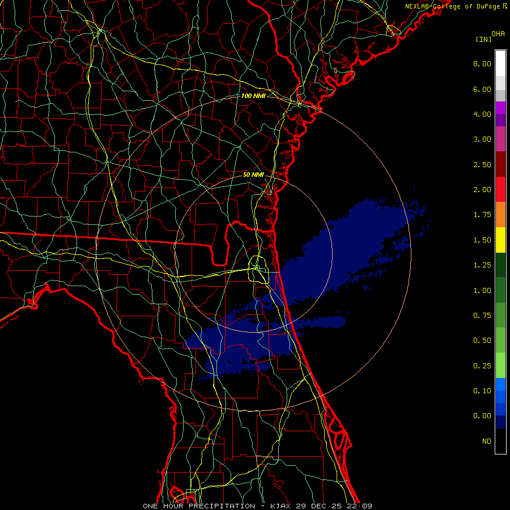510x510 pixels.
Task: Click the OHA product label
Action: (x=498, y=34)
